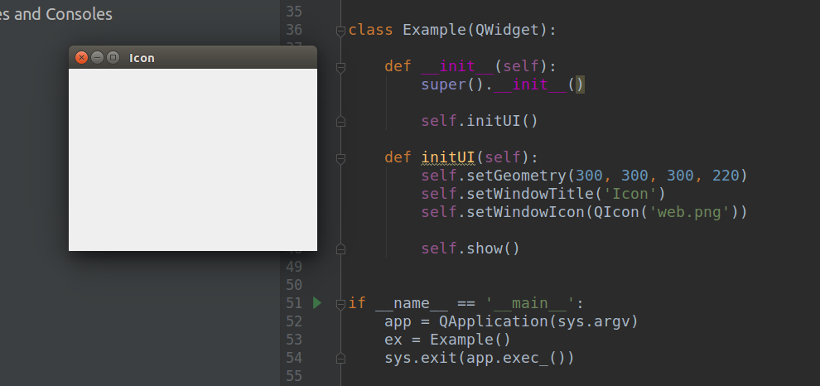
Task: Click the ex = Example() line
Action: 447,340
